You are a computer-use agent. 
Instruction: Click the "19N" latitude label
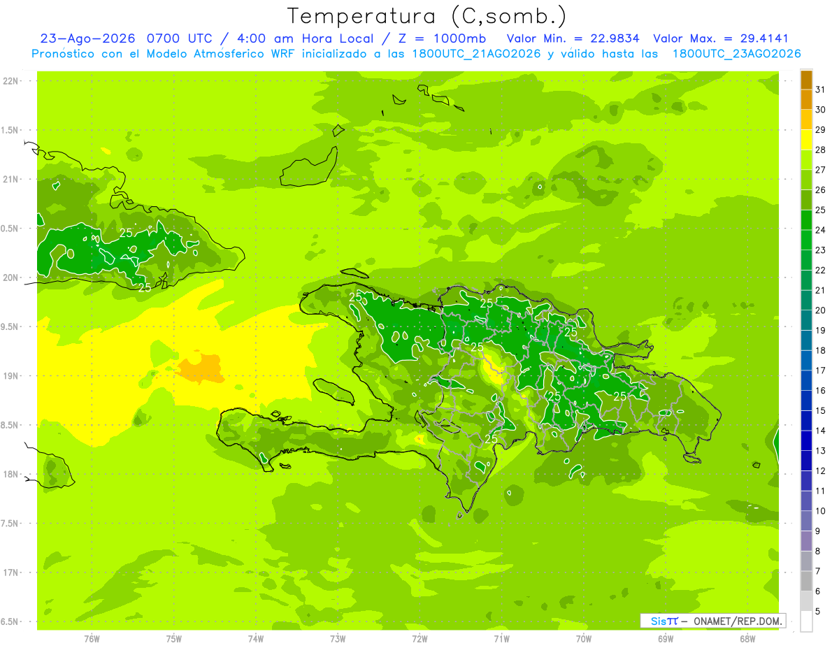click(10, 376)
